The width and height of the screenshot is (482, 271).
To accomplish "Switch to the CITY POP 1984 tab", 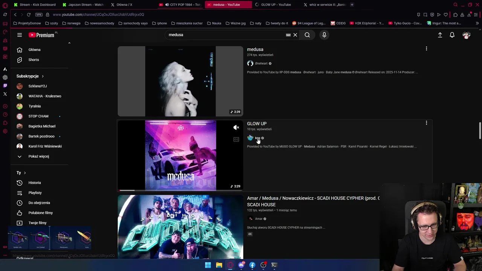I will pyautogui.click(x=181, y=5).
